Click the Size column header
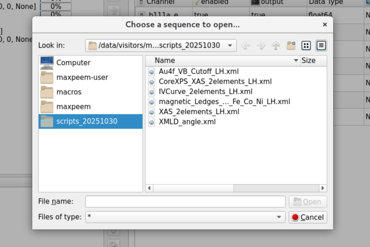This screenshot has height=247, width=370. [x=308, y=60]
